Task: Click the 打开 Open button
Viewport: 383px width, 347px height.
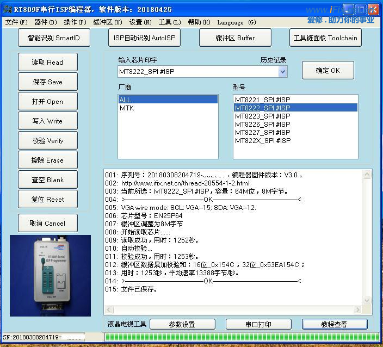Action: click(x=48, y=101)
